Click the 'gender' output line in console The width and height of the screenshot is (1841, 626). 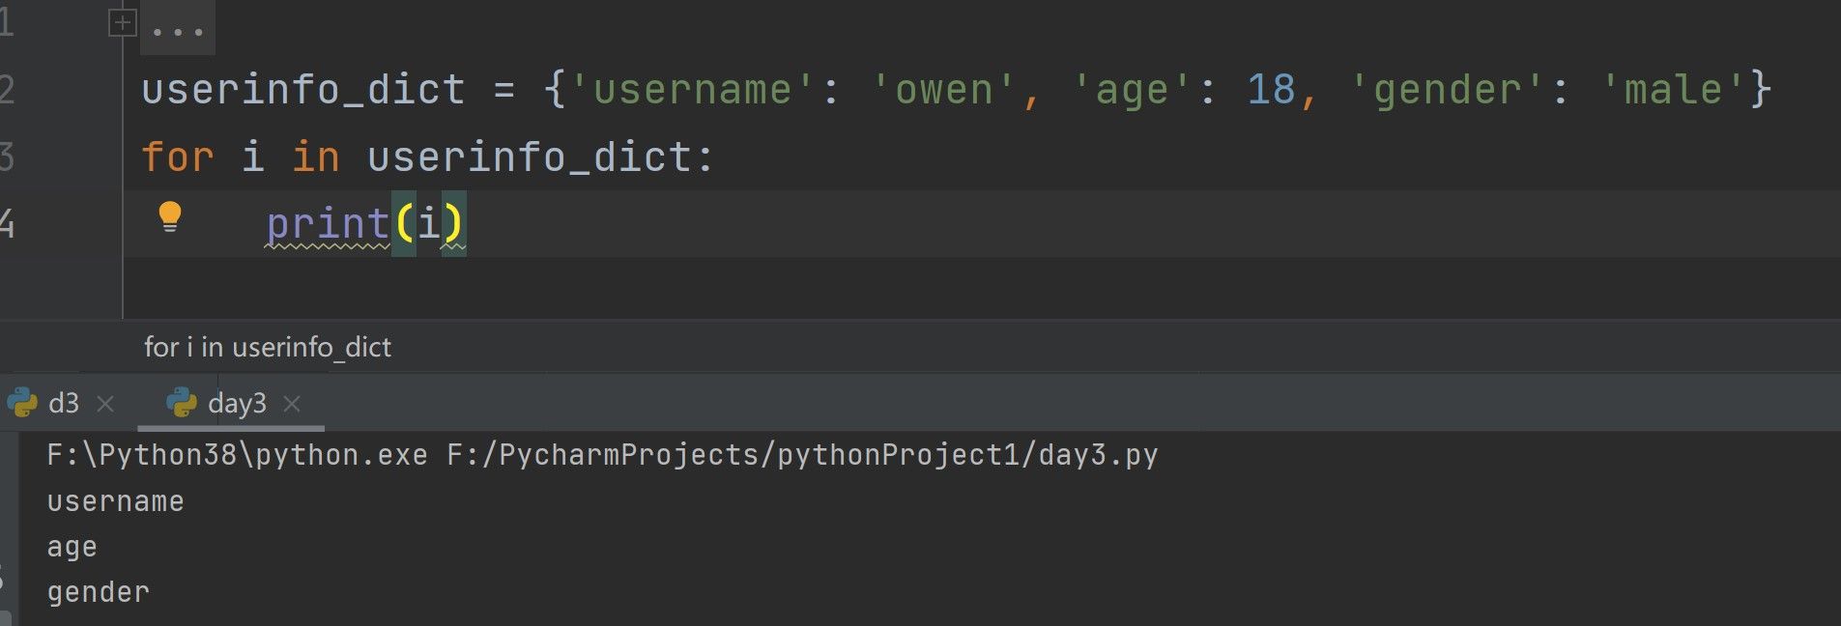click(x=99, y=592)
